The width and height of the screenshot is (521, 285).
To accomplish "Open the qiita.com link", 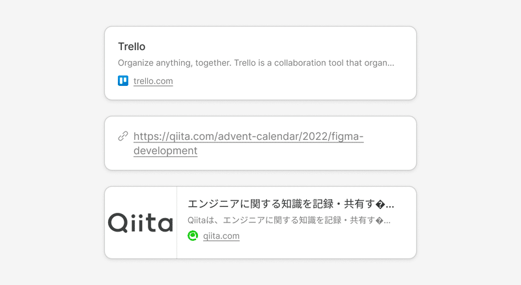I will 221,236.
